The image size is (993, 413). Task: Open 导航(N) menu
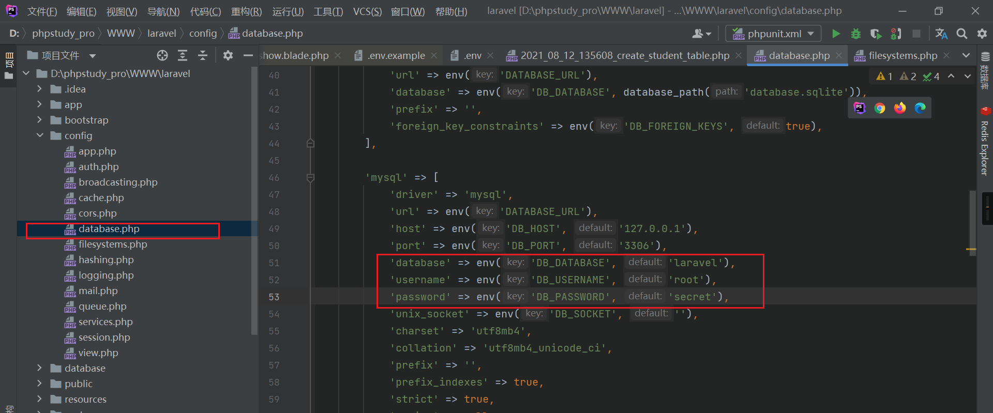163,11
